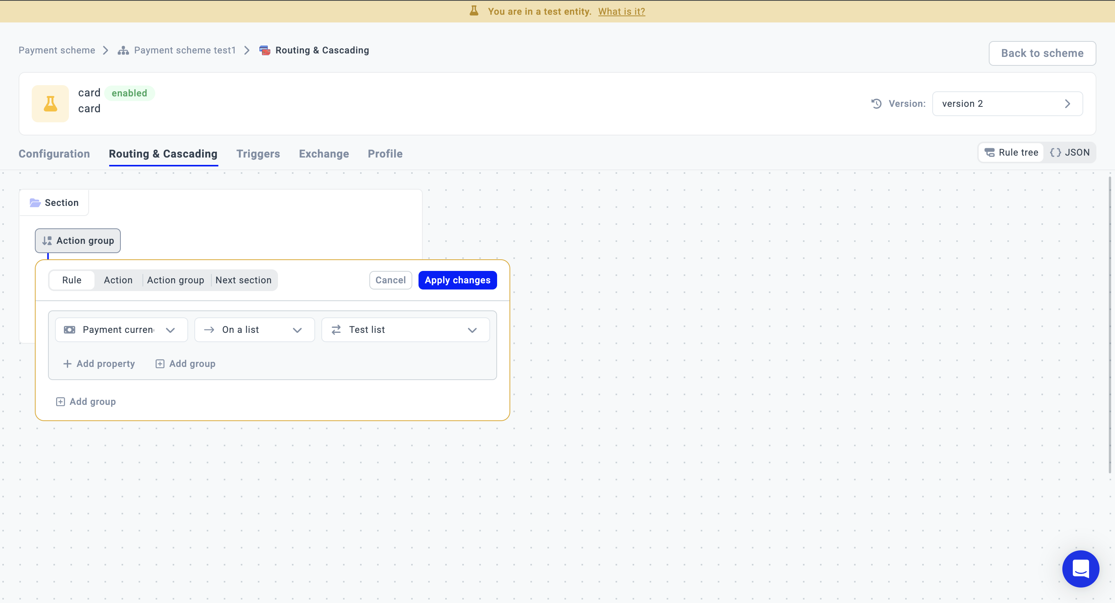1115x603 pixels.
Task: Switch view to Rule tree
Action: [x=1011, y=152]
